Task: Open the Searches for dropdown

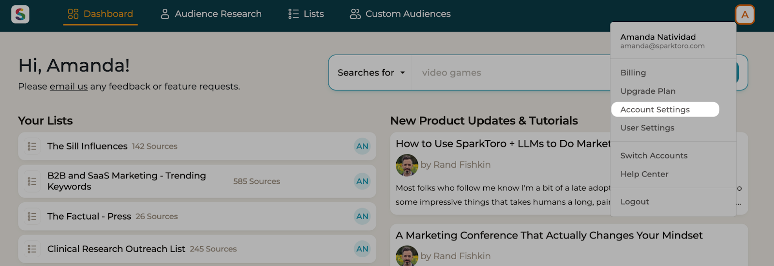Action: (x=371, y=73)
